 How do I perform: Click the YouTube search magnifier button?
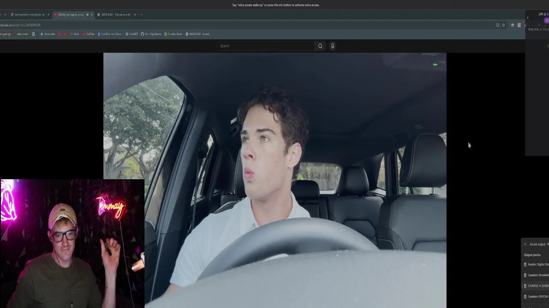point(320,46)
